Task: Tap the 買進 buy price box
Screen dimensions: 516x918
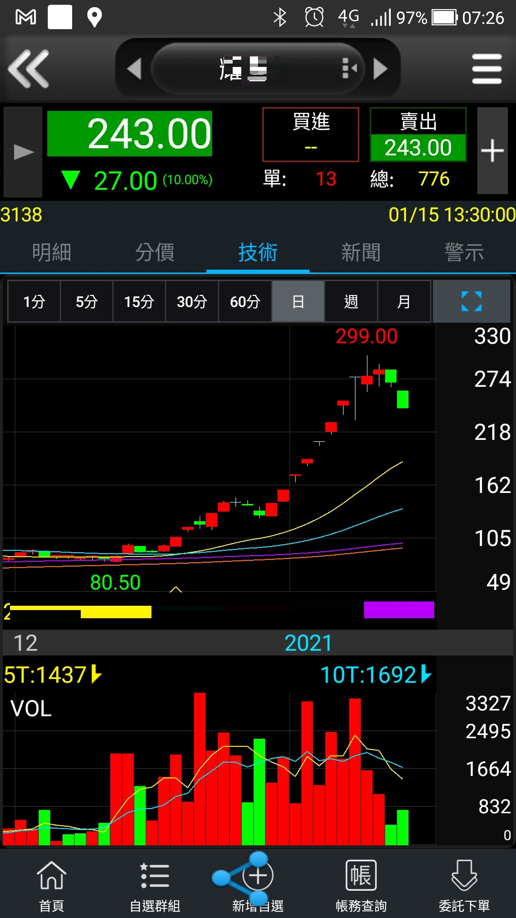Action: coord(311,134)
